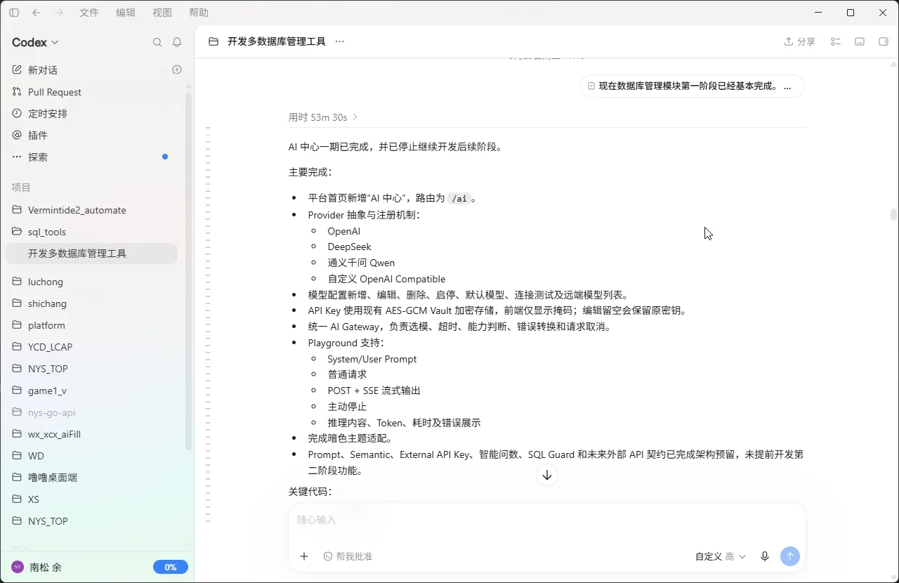Click the search icon next to Codex
The image size is (899, 583).
157,42
